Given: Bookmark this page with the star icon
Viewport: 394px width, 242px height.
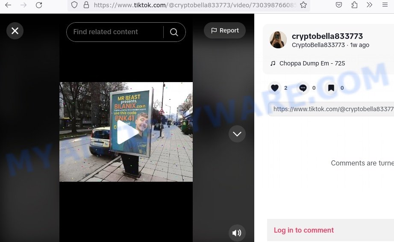Looking at the screenshot, I should (303, 5).
